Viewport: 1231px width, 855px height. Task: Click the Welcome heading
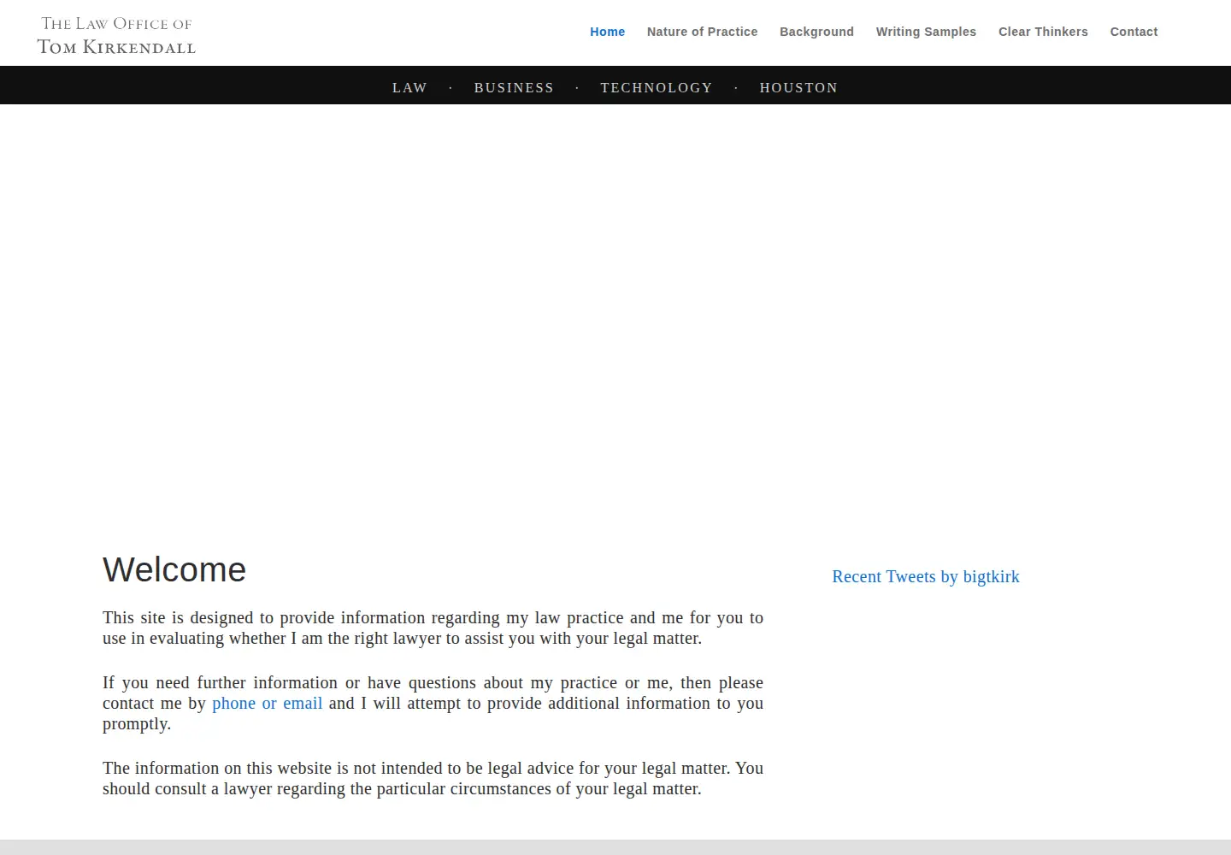174,569
